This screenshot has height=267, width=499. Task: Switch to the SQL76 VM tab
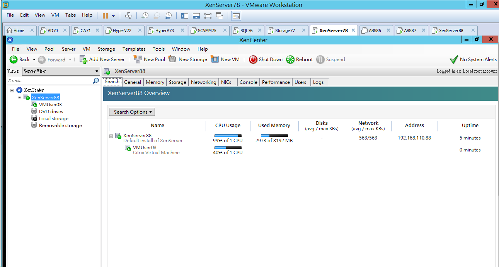click(246, 31)
